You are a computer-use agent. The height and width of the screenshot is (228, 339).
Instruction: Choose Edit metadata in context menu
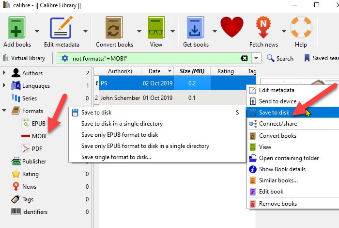tap(293, 90)
